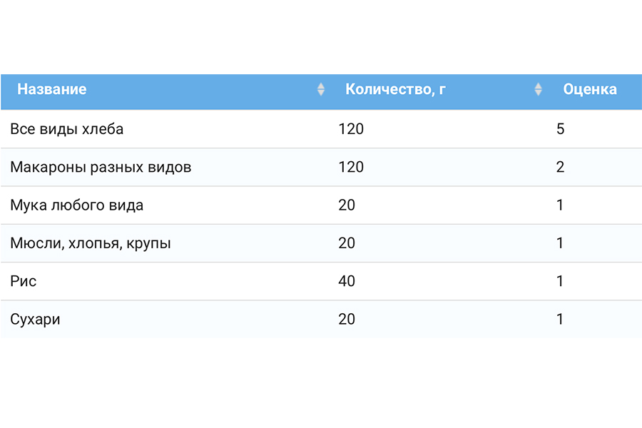Click quantity 40 in Рис row

(347, 281)
